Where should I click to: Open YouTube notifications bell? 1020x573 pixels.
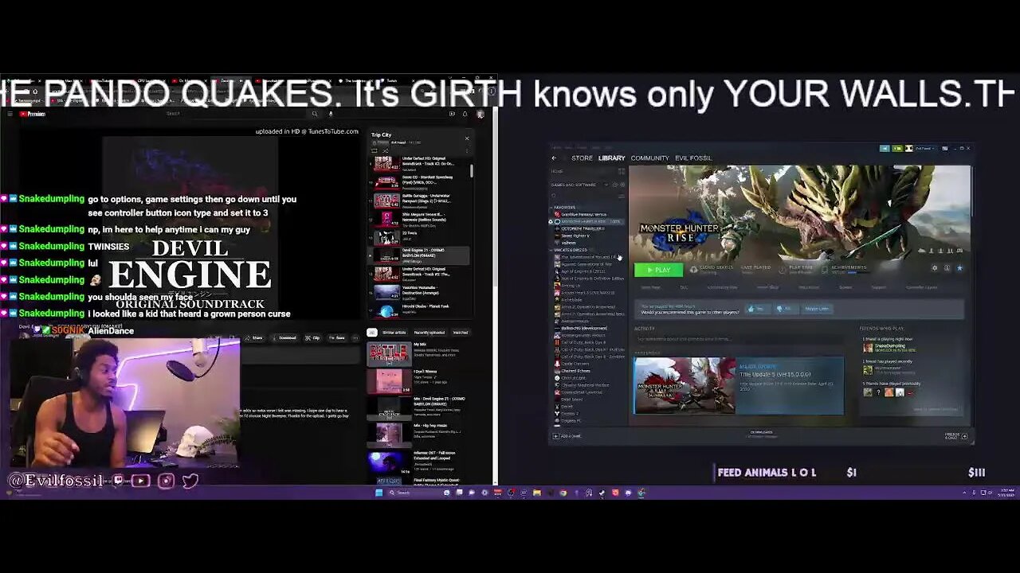pos(465,114)
